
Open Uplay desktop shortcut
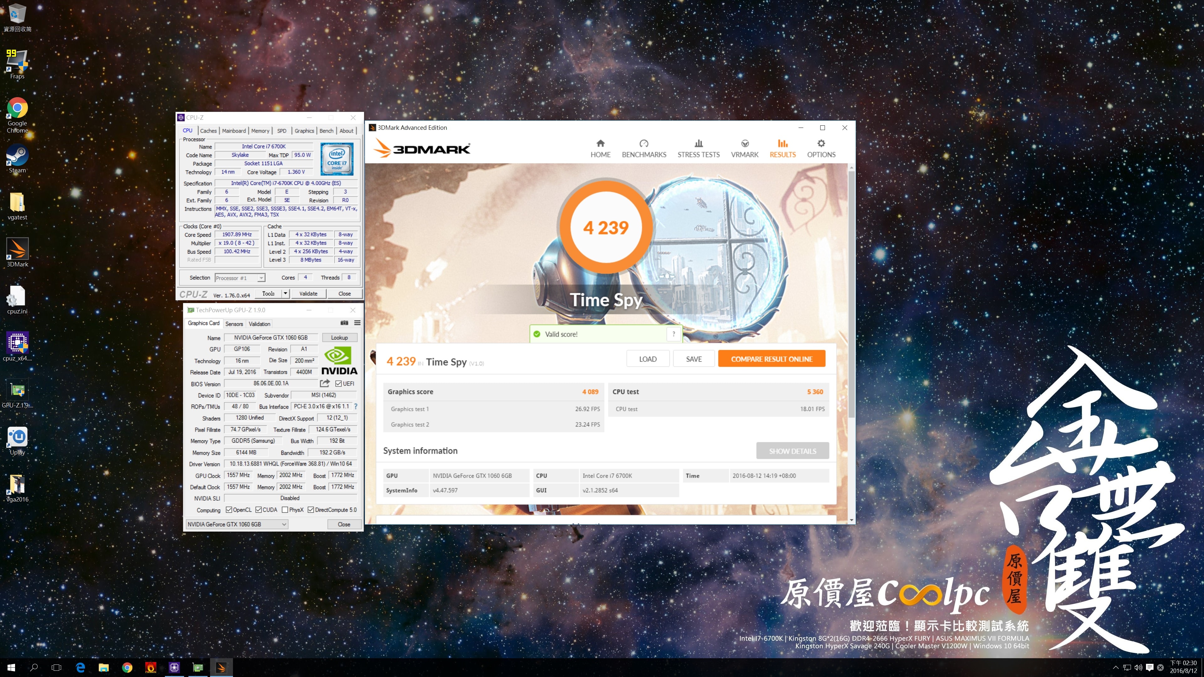17,441
